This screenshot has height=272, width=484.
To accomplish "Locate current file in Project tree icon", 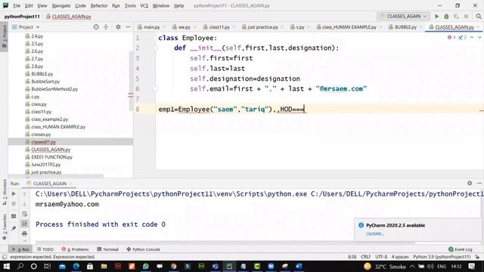I will pos(96,27).
